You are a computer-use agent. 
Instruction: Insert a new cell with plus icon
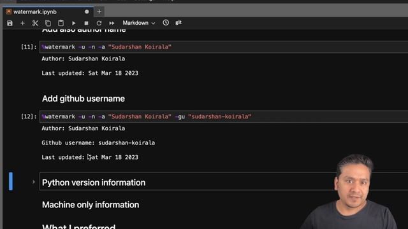pyautogui.click(x=22, y=23)
